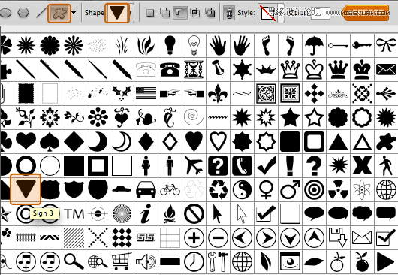Pick the solid crescent moon shape

pos(98,141)
